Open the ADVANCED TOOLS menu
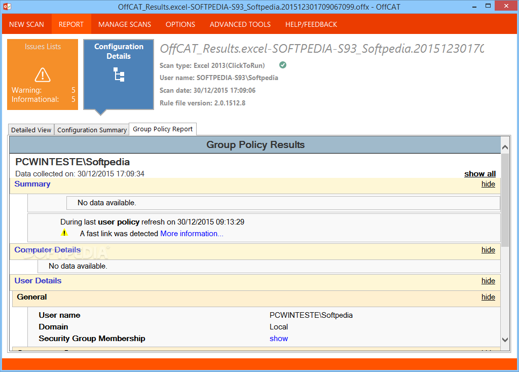This screenshot has width=519, height=372. tap(240, 24)
